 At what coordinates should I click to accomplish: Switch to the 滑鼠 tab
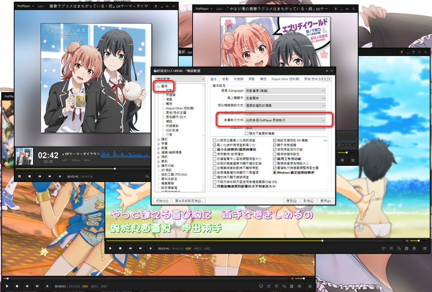pyautogui.click(x=251, y=79)
